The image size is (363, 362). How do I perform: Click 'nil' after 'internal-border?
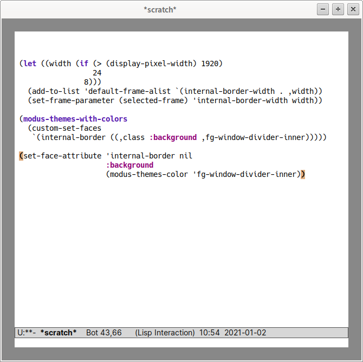coord(186,156)
